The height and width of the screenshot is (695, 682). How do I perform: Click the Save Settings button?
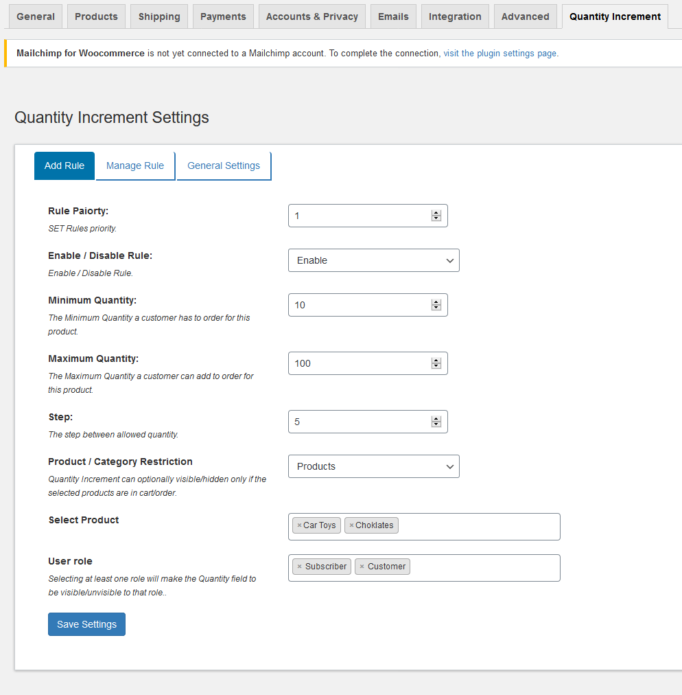[86, 624]
